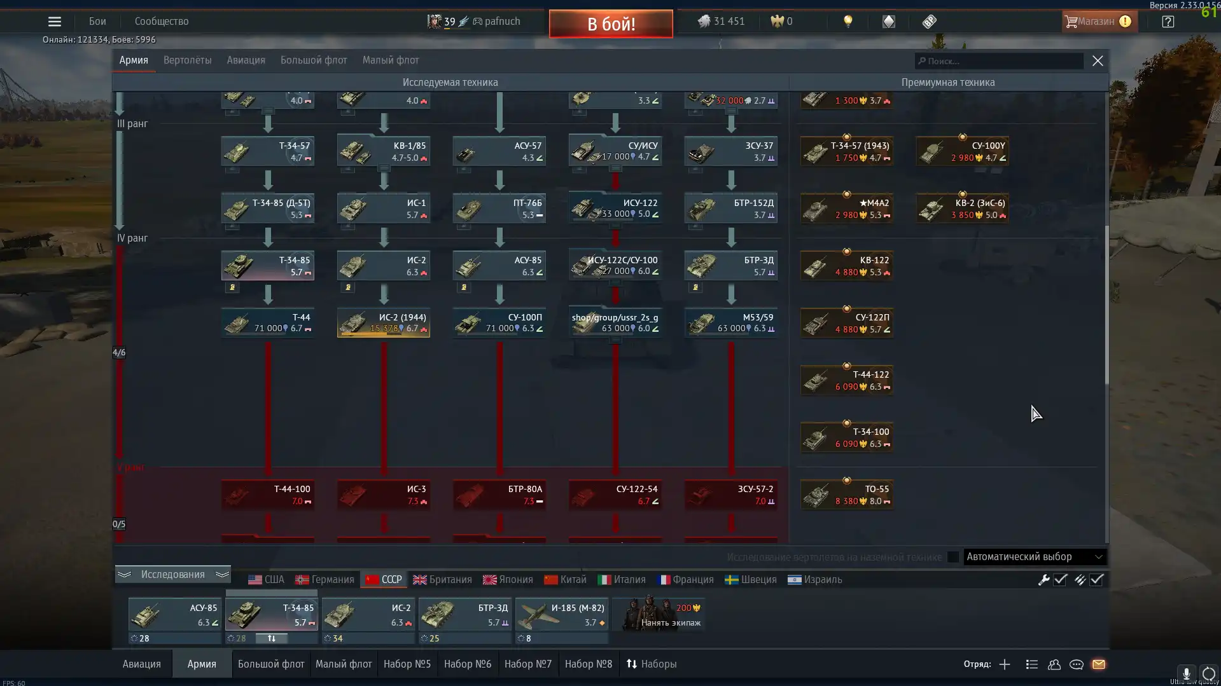Switch to the Авиация tab in tree
Image resolution: width=1221 pixels, height=686 pixels.
click(x=246, y=60)
